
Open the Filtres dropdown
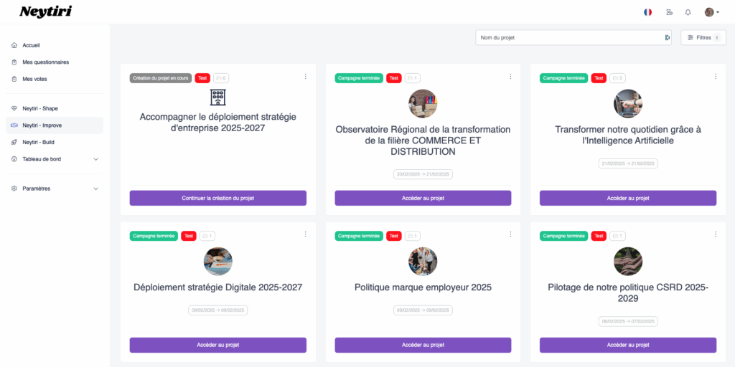point(703,37)
